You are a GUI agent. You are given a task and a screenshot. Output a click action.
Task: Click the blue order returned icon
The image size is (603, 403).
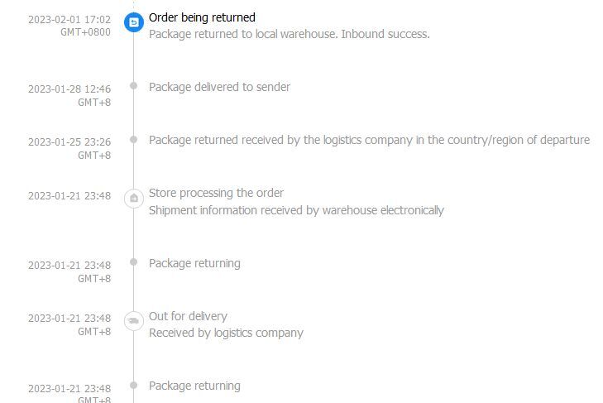tap(134, 22)
